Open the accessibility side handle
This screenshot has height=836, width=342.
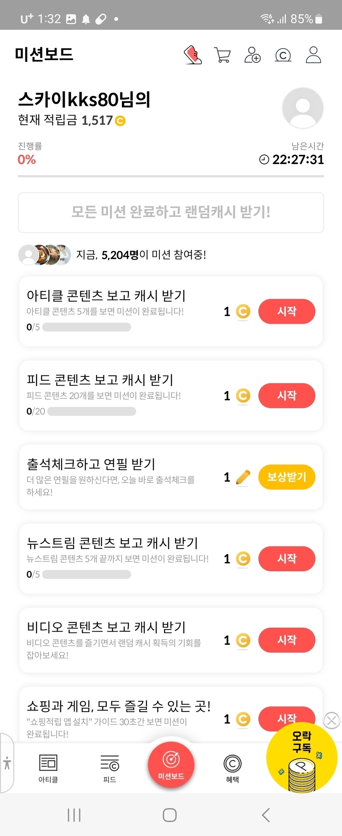[7, 763]
